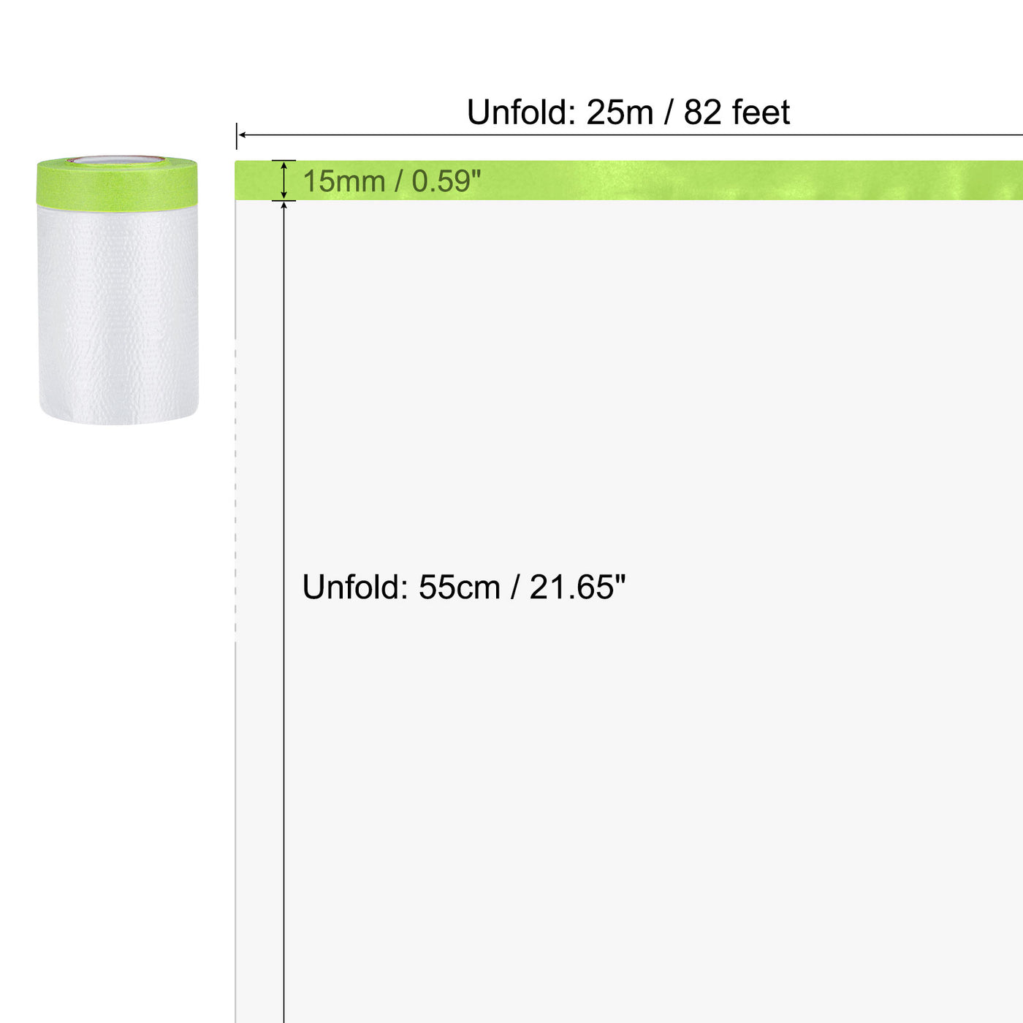Click the green tape band on the roll

[x=117, y=183]
